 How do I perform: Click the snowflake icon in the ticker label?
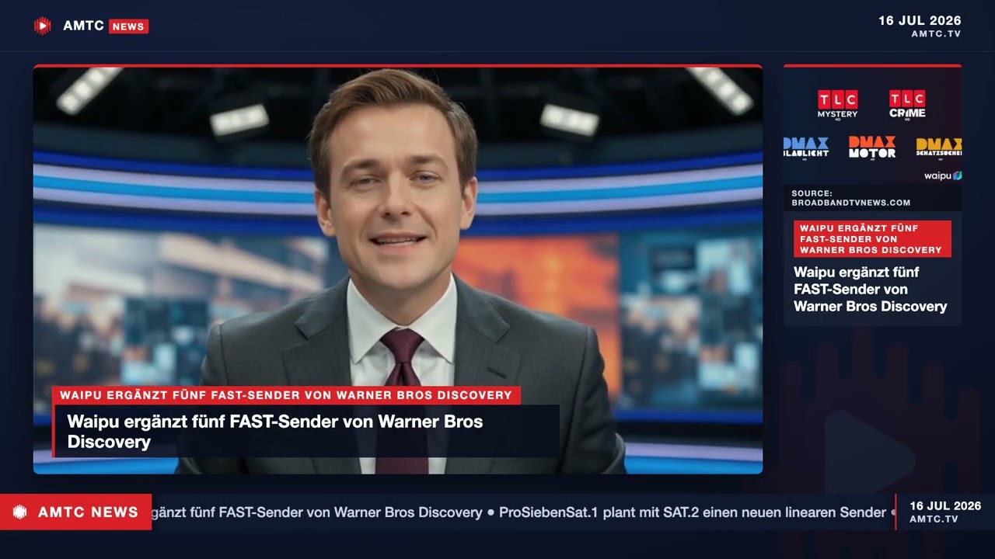[x=20, y=512]
